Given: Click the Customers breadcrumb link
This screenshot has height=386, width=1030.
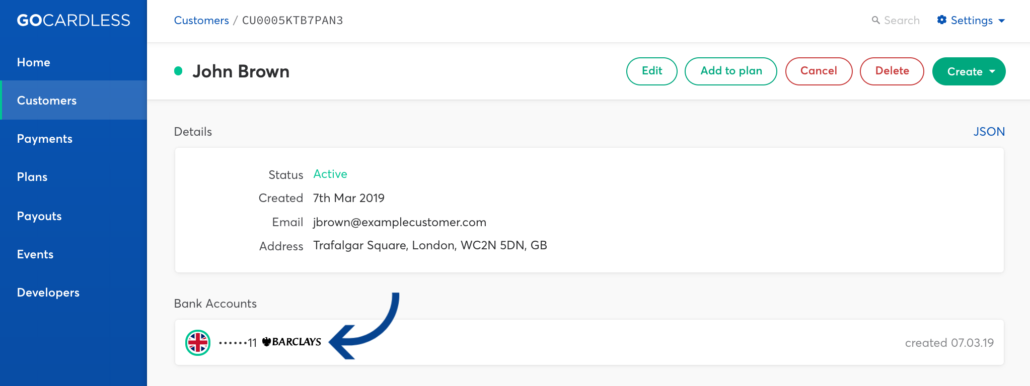Looking at the screenshot, I should pyautogui.click(x=201, y=21).
